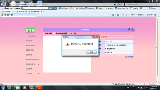Click the Stop loading red X icon
Screen dimensions: 160x90
click(x=123, y=4)
